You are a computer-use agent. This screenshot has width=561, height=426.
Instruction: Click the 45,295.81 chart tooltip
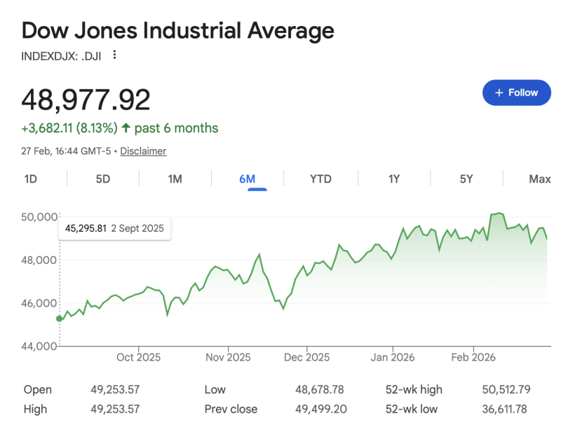115,228
